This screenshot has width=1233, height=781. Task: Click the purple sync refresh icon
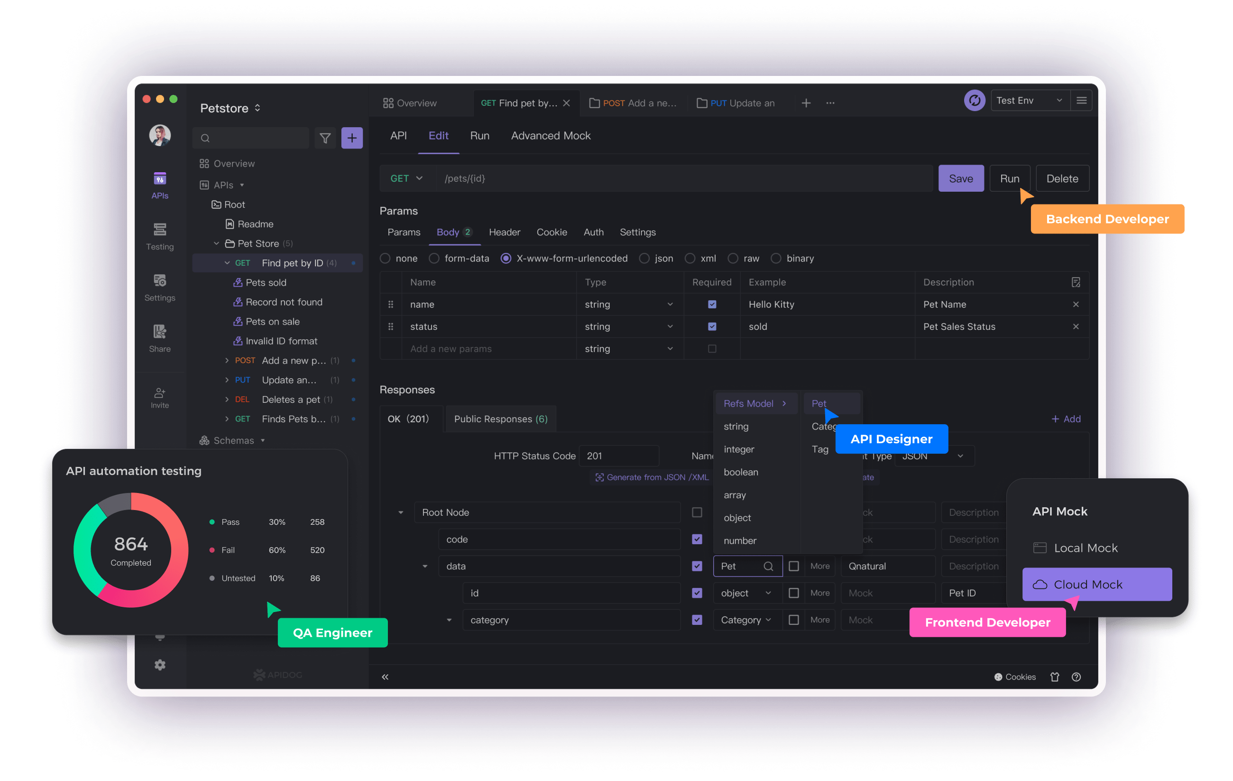(x=974, y=101)
